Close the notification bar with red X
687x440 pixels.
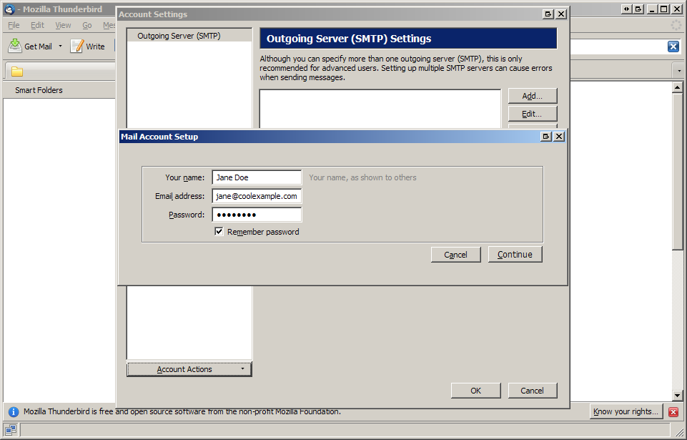point(673,411)
